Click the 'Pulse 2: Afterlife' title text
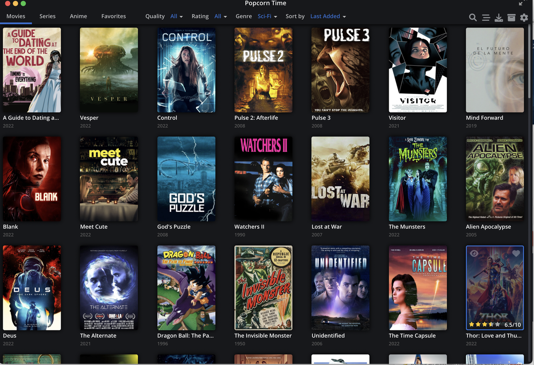The width and height of the screenshot is (534, 365). (256, 118)
